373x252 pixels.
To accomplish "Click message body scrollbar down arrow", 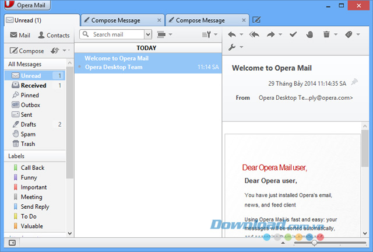I will point(365,233).
